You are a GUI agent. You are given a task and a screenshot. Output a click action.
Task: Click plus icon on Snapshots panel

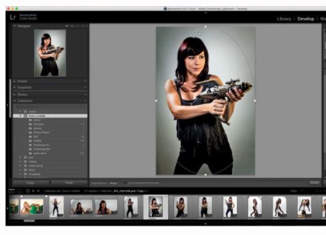tap(85, 88)
